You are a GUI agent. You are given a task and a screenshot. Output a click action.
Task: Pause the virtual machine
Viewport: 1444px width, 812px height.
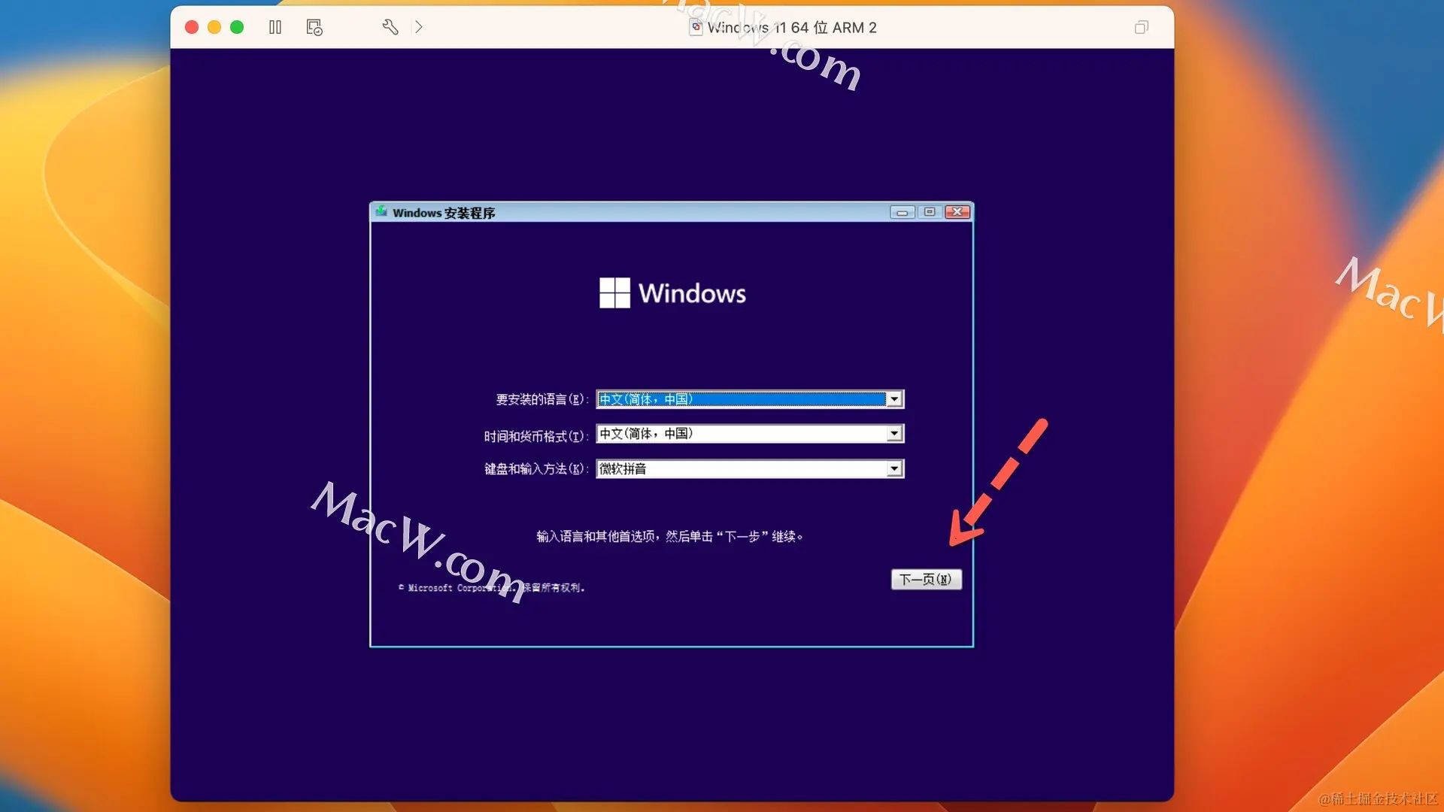click(275, 27)
